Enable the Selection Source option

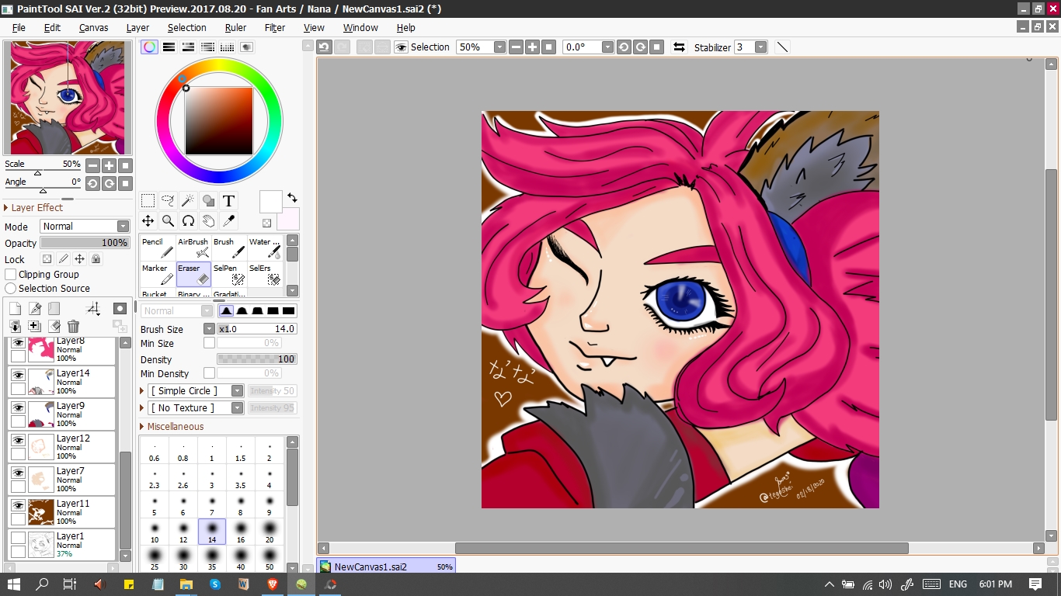(x=11, y=288)
